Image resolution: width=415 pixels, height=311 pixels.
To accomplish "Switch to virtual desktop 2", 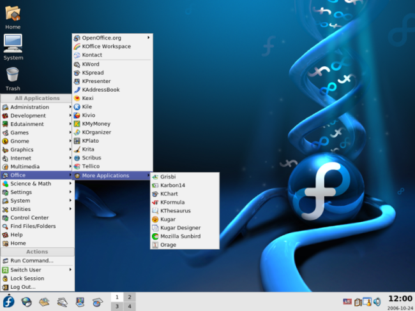I will pos(130,297).
